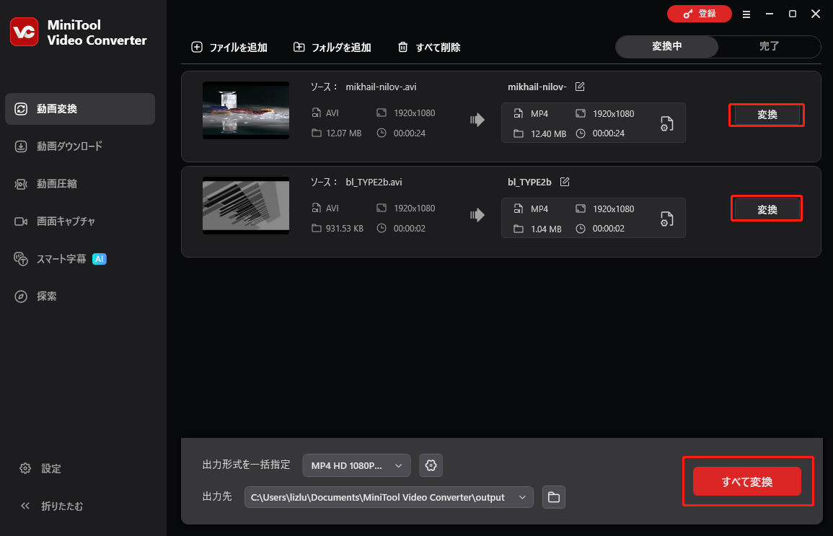Screen dimensions: 833x536
Task: Click the gear icon beside the batch format selector
Action: [x=431, y=465]
